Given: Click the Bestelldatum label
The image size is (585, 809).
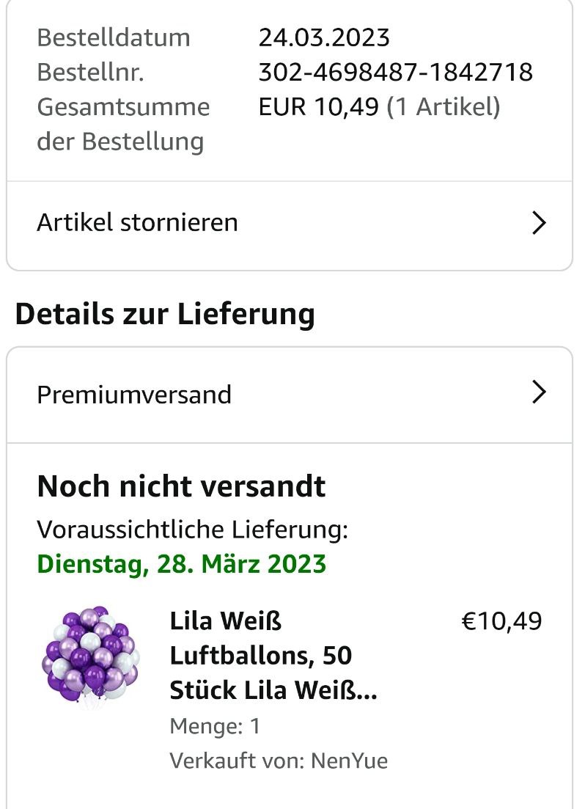Looking at the screenshot, I should point(114,37).
